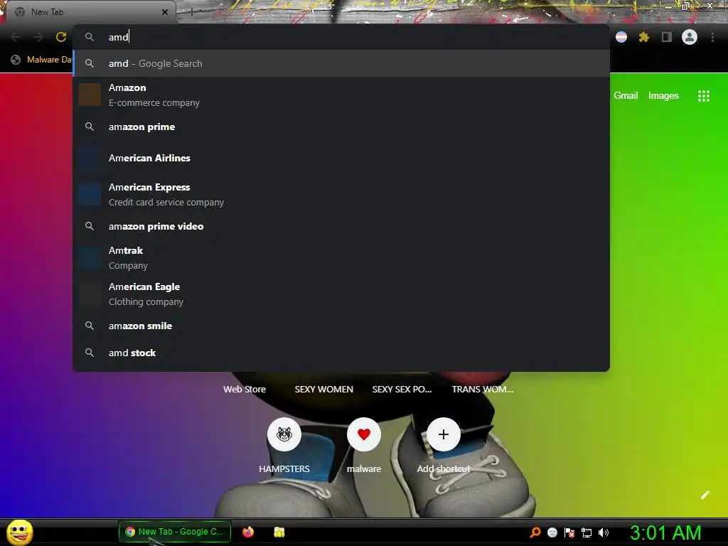728x546 pixels.
Task: Launch Firefox from the taskbar
Action: [x=248, y=532]
